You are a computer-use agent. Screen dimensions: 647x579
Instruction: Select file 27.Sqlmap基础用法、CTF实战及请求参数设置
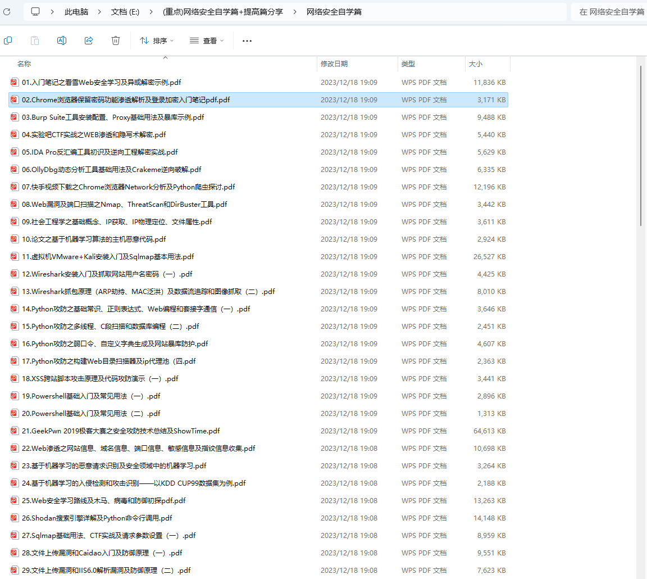tap(258, 536)
